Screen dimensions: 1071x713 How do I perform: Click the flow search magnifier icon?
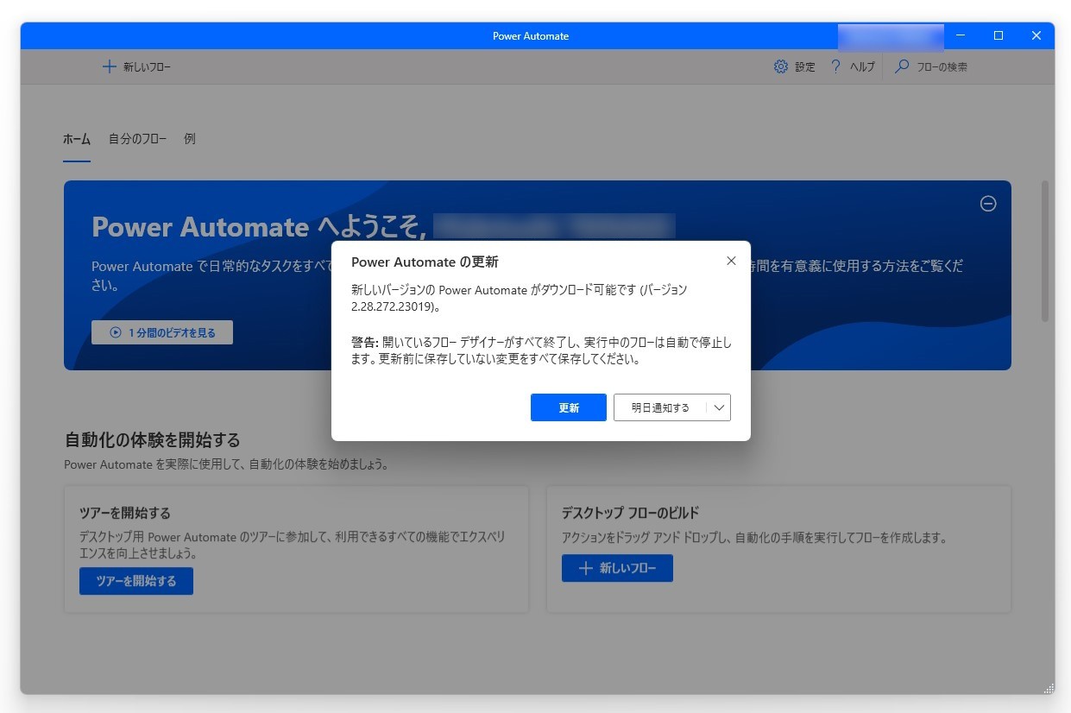click(901, 66)
